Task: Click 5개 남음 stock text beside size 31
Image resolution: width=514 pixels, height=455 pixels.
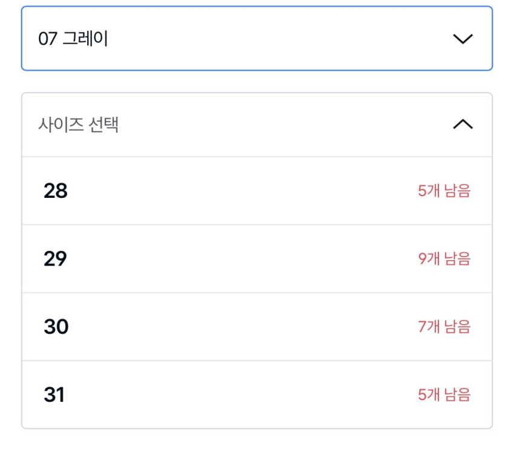Action: point(444,395)
